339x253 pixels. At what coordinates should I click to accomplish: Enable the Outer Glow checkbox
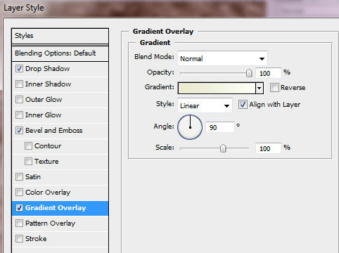click(x=19, y=100)
